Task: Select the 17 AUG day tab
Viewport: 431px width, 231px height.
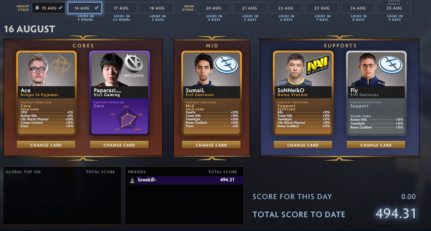Action: (x=121, y=8)
